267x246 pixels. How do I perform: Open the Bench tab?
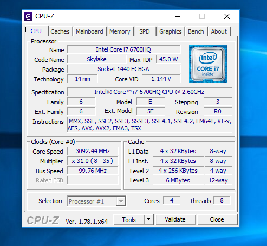coord(196,31)
